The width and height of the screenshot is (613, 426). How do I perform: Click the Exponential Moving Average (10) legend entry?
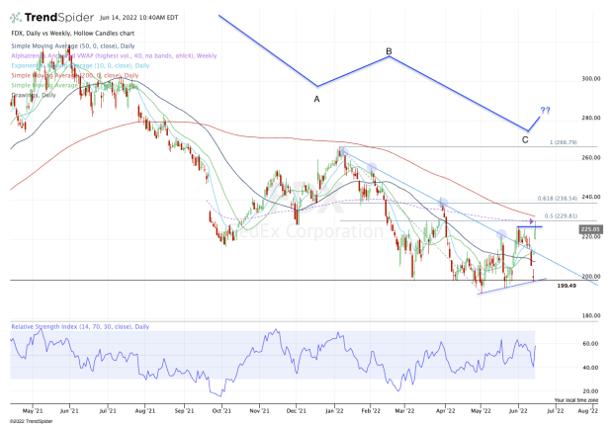(80, 65)
